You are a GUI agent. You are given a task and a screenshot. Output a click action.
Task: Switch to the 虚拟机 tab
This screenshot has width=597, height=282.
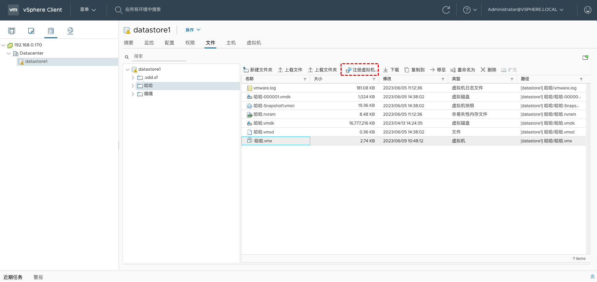click(254, 43)
